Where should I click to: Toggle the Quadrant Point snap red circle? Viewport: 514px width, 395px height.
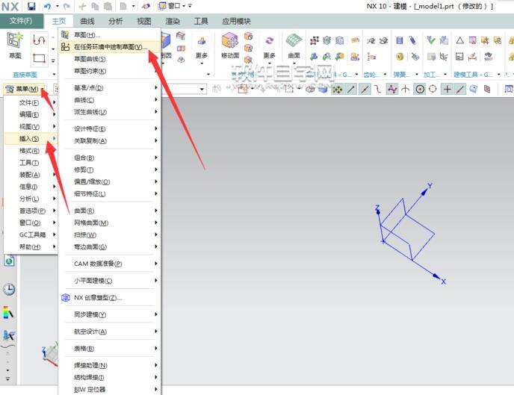coord(433,89)
